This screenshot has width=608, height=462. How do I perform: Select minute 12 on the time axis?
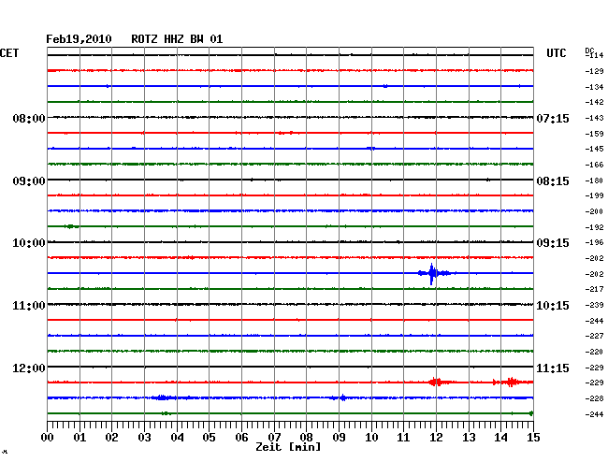tap(436, 437)
